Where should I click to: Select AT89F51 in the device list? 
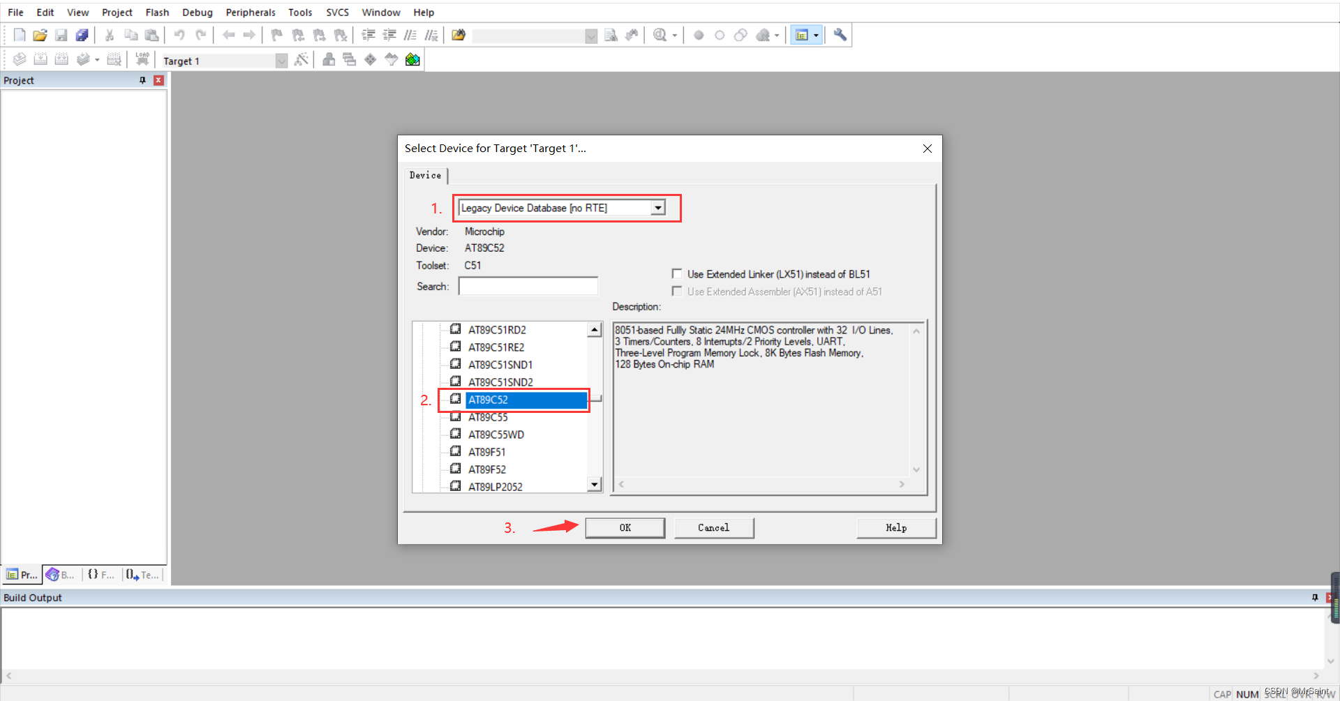(x=486, y=452)
